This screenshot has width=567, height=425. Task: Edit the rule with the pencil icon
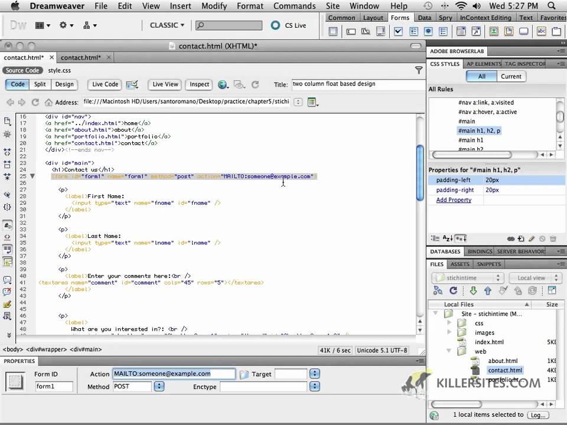click(x=532, y=238)
